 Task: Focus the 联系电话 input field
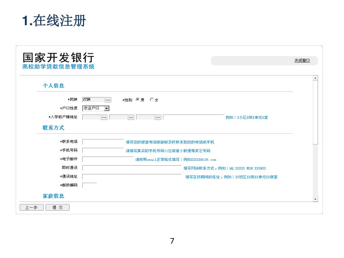point(103,142)
